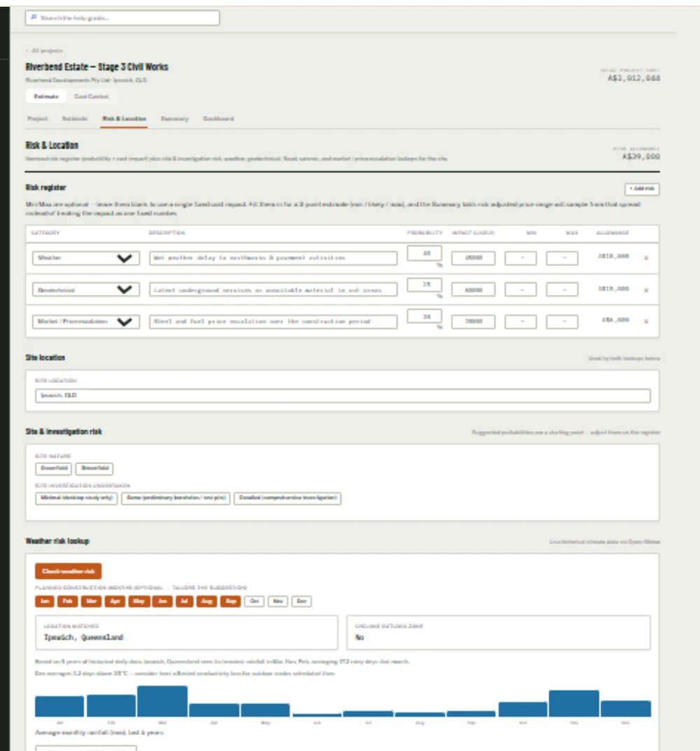
Task: Focus the help guide search field
Action: point(122,17)
